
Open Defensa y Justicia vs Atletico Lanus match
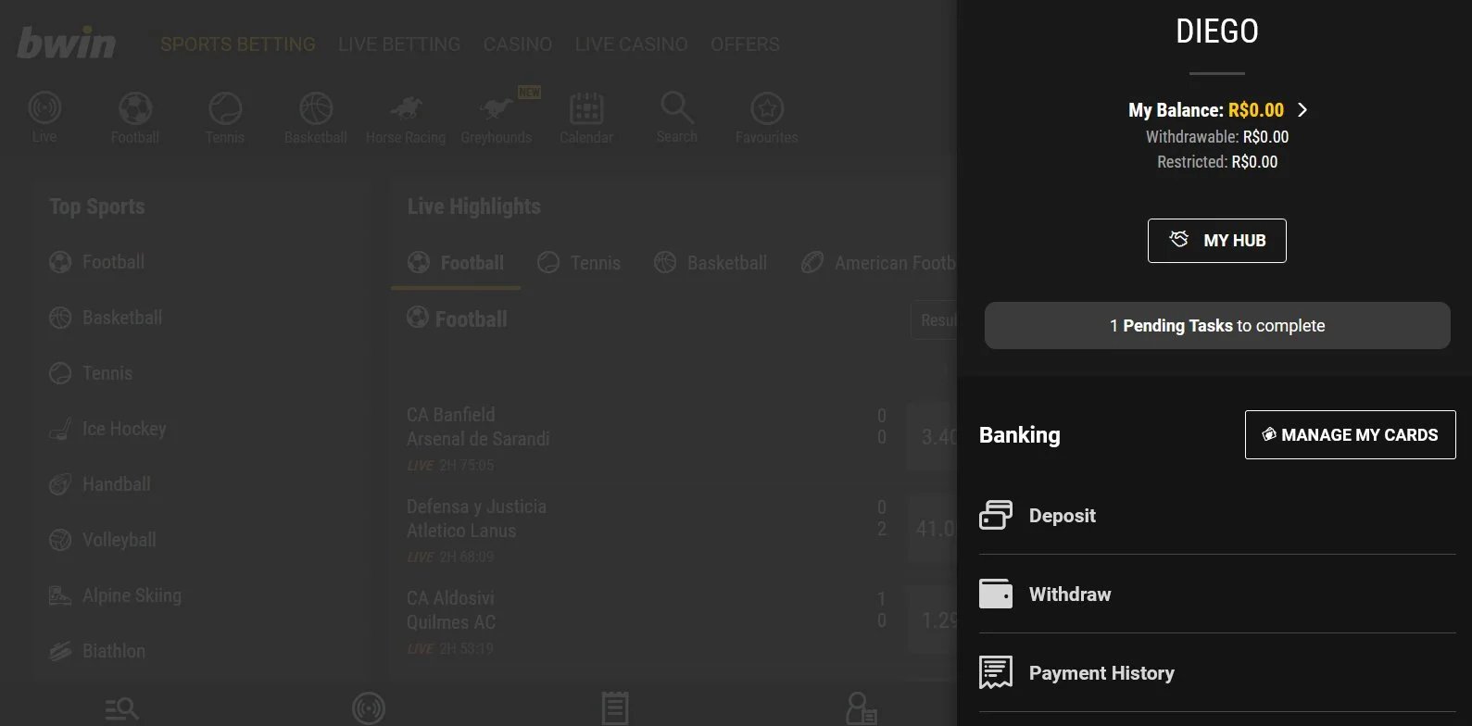tap(476, 519)
